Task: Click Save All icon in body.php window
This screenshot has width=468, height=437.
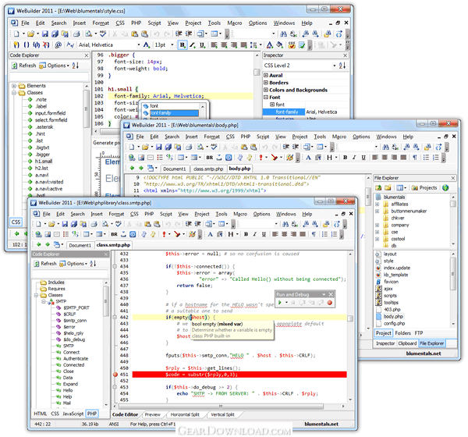Action: tap(168, 147)
